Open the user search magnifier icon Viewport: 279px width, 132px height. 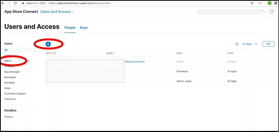coord(237,44)
